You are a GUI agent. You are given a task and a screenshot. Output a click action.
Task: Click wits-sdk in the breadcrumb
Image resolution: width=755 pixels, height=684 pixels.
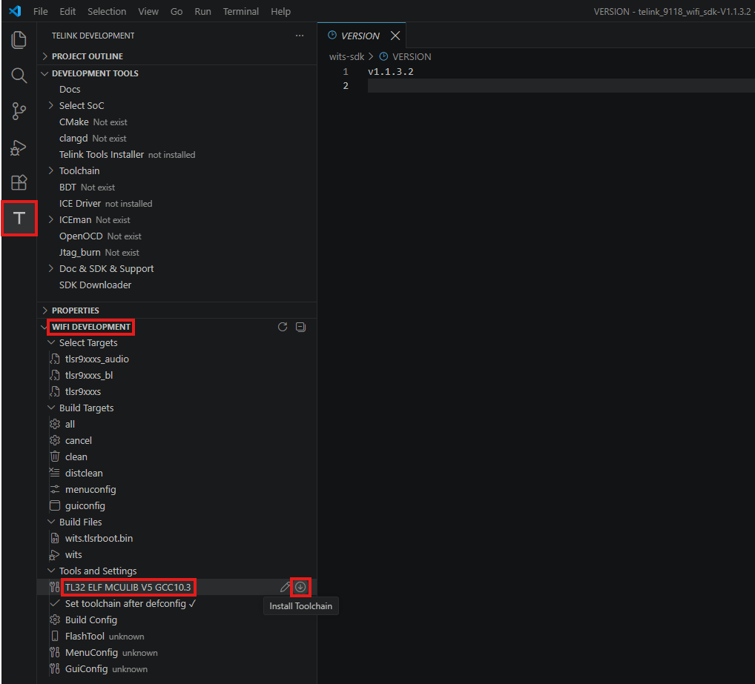(x=346, y=56)
